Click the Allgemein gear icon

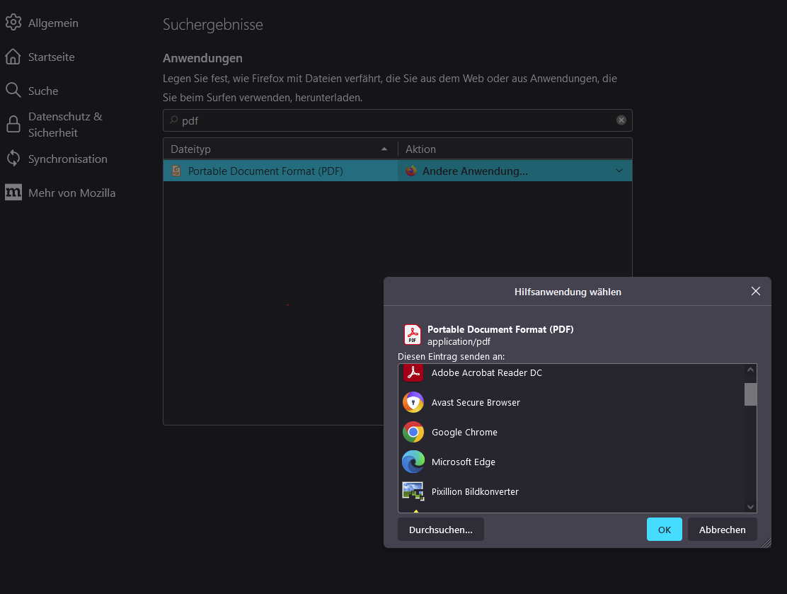[x=13, y=23]
